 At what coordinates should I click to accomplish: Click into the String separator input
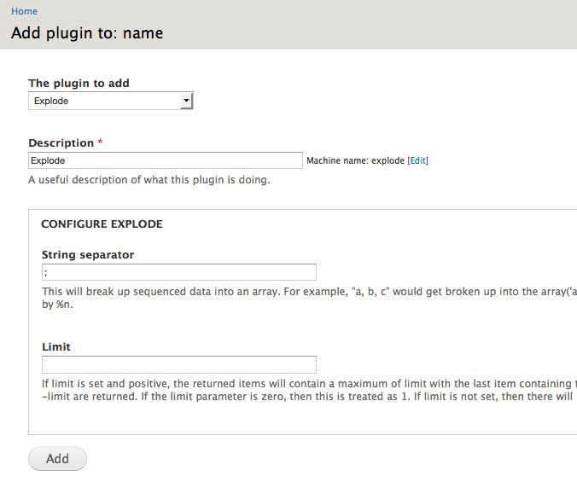click(178, 272)
